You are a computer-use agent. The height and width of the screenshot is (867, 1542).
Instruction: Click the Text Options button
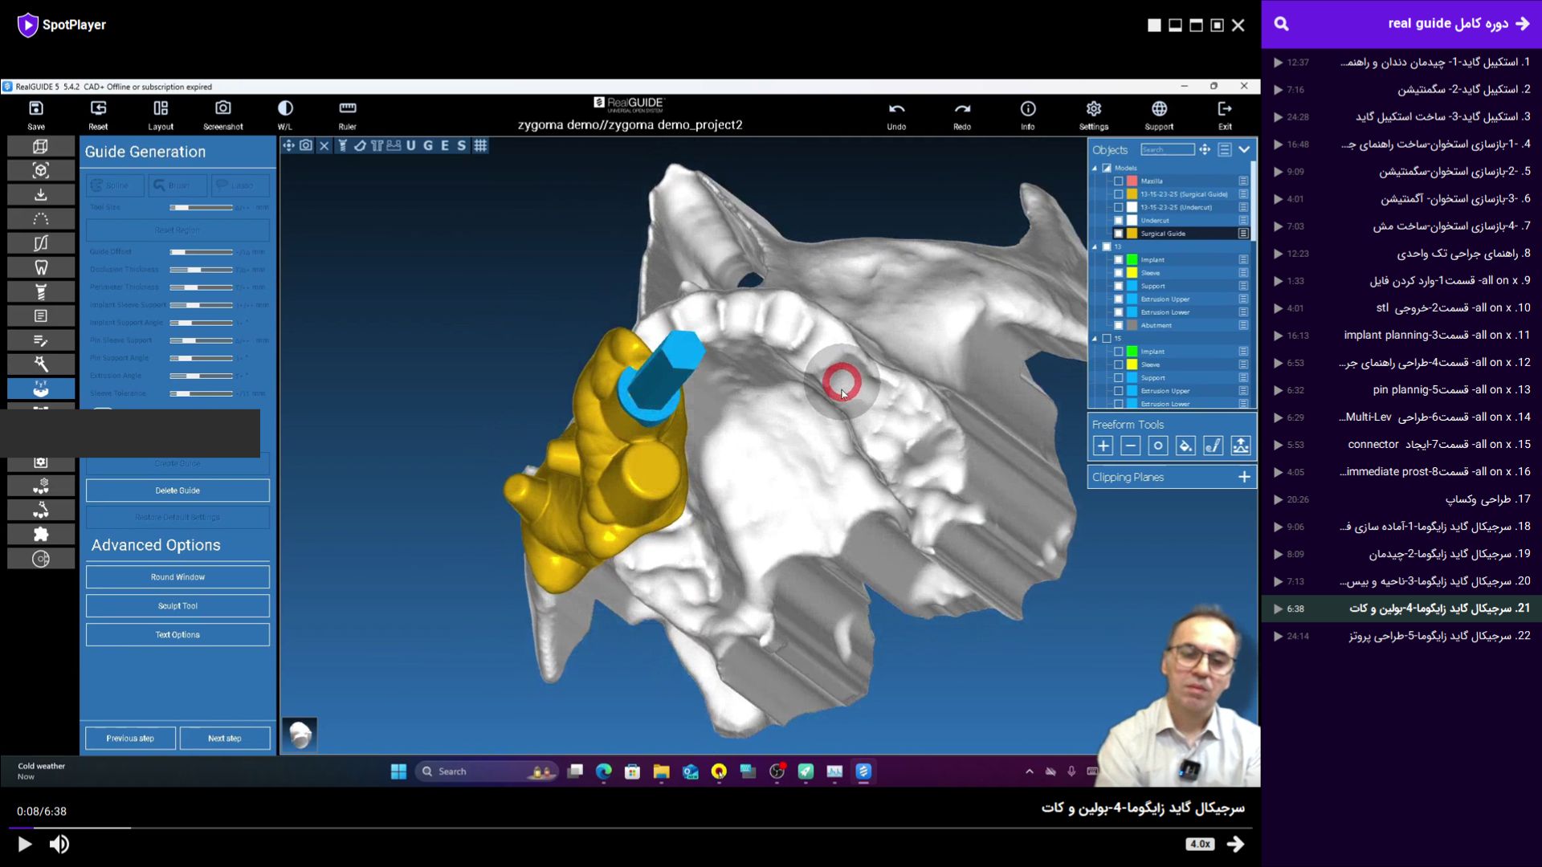(177, 635)
